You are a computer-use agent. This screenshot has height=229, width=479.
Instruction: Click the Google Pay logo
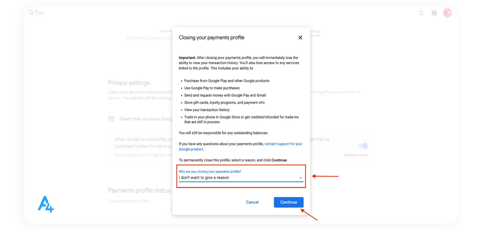36,13
